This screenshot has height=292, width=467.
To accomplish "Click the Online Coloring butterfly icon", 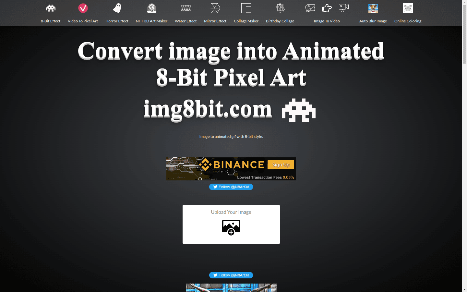I will (408, 8).
